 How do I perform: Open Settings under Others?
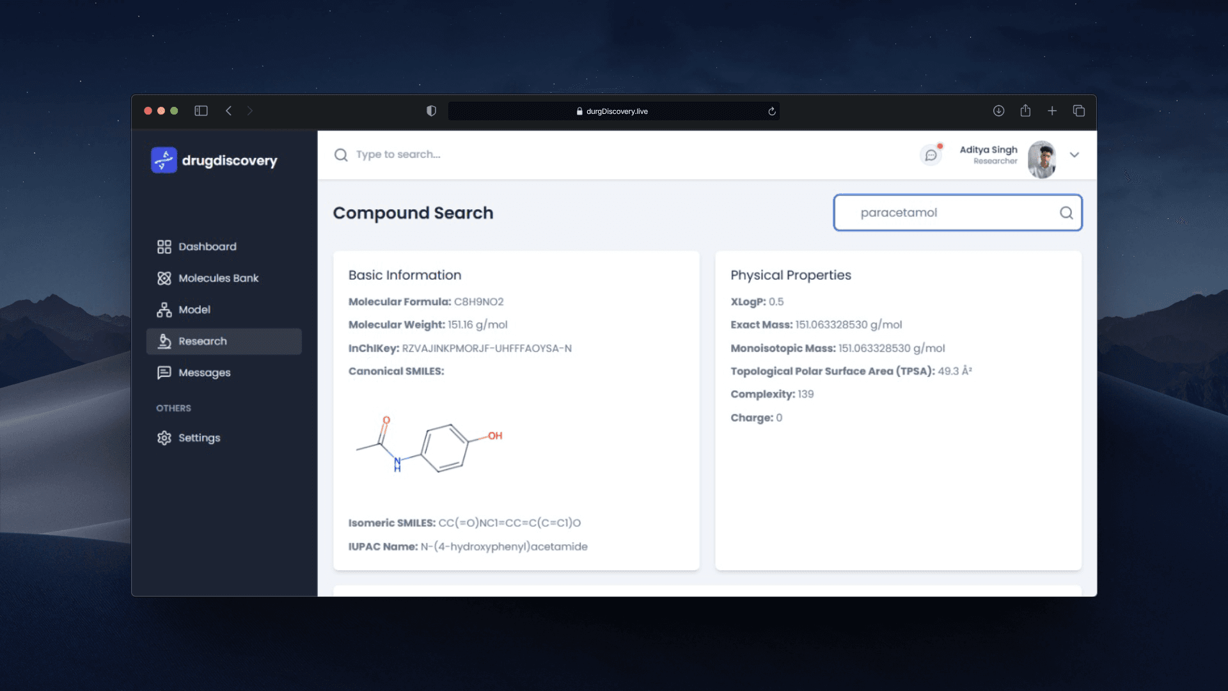tap(199, 438)
